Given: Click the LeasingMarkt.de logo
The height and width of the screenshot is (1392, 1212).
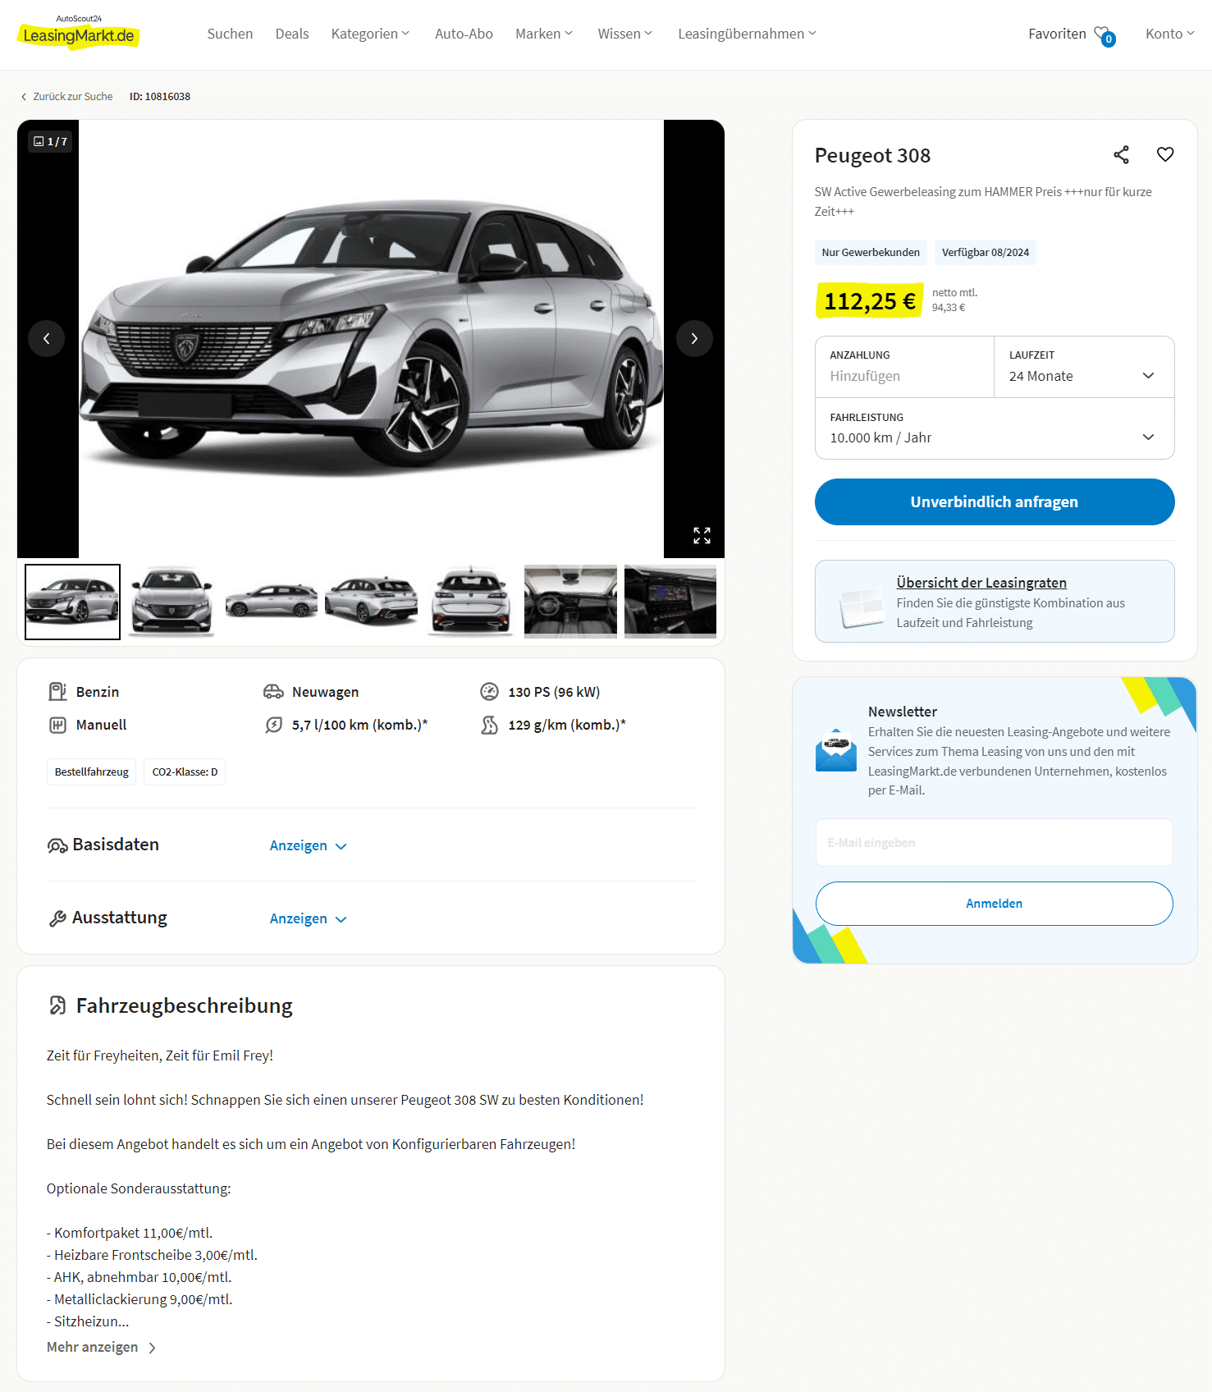Looking at the screenshot, I should click(x=79, y=33).
